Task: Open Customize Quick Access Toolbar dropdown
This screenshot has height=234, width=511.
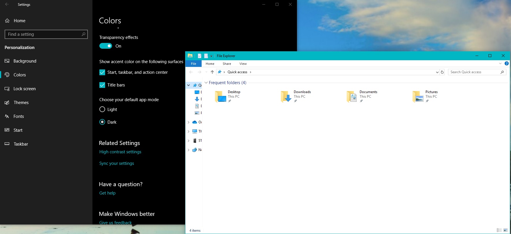Action: [x=211, y=56]
